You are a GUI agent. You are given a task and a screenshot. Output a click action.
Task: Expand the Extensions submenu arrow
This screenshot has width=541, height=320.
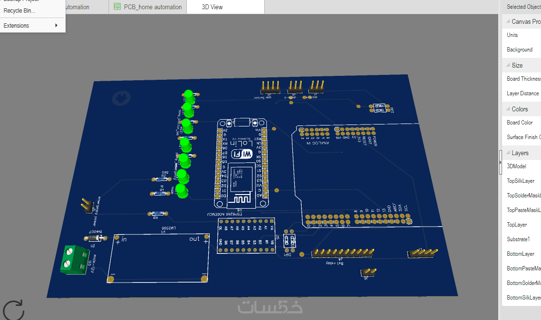(56, 25)
